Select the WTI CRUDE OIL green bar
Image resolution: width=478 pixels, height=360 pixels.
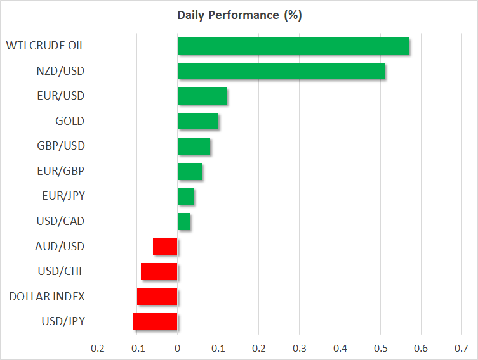coord(293,46)
